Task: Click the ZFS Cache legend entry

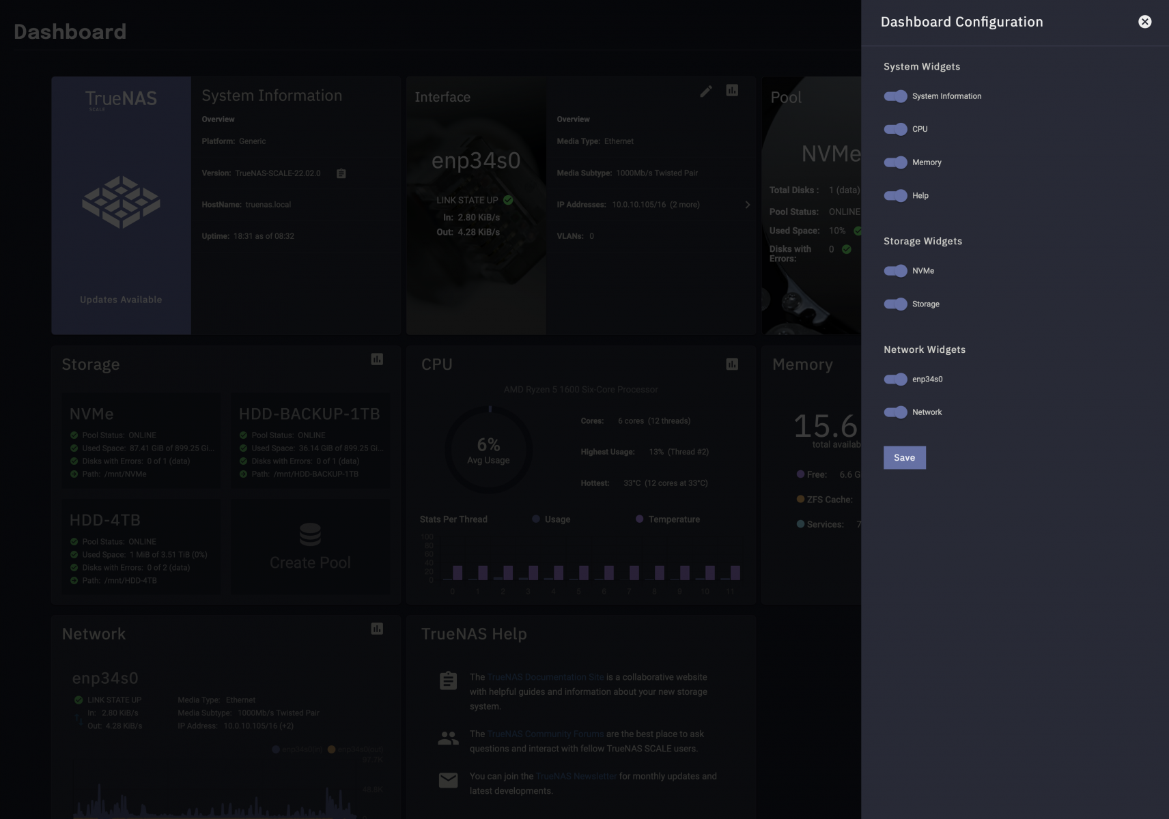Action: (x=824, y=500)
